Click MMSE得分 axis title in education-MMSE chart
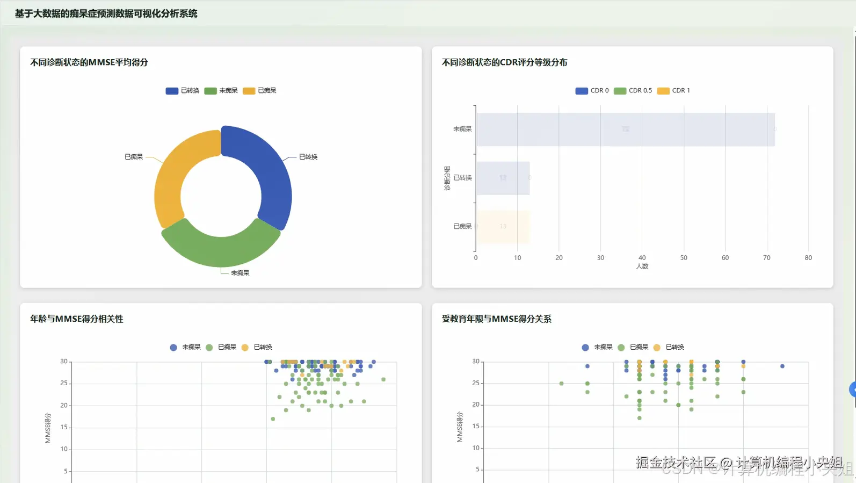Screen dimensions: 856x483 click(460, 427)
